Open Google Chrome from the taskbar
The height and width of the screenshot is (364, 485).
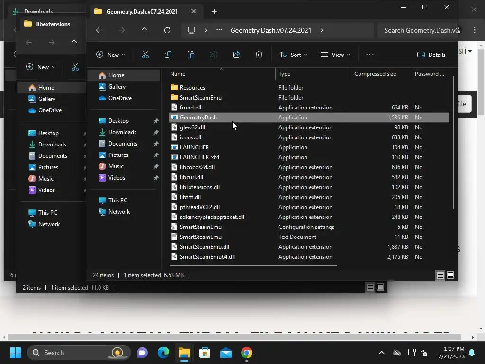tap(246, 353)
